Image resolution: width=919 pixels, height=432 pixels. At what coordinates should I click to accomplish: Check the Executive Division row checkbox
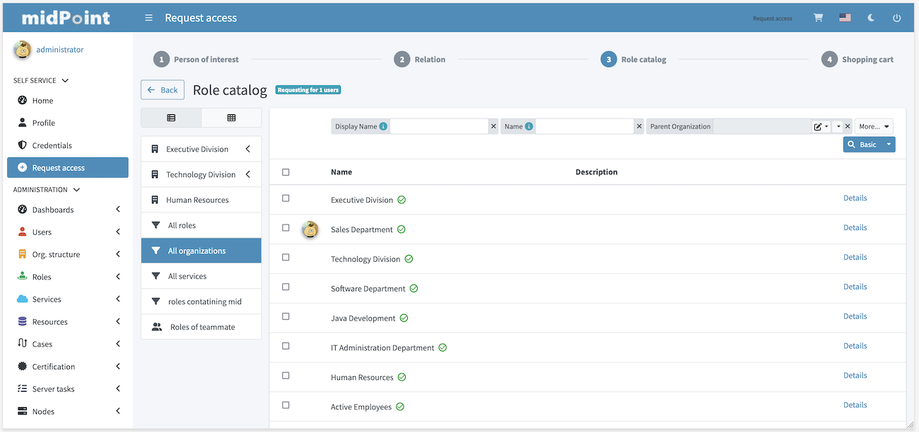coord(286,198)
